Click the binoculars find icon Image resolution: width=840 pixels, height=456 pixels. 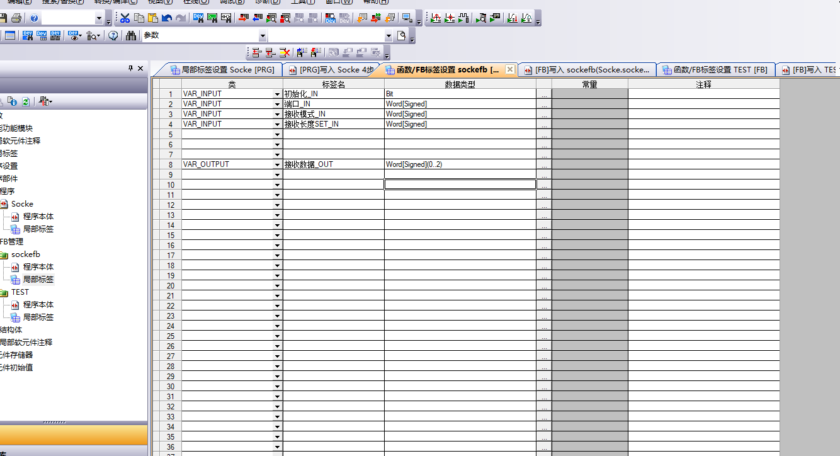tap(131, 36)
